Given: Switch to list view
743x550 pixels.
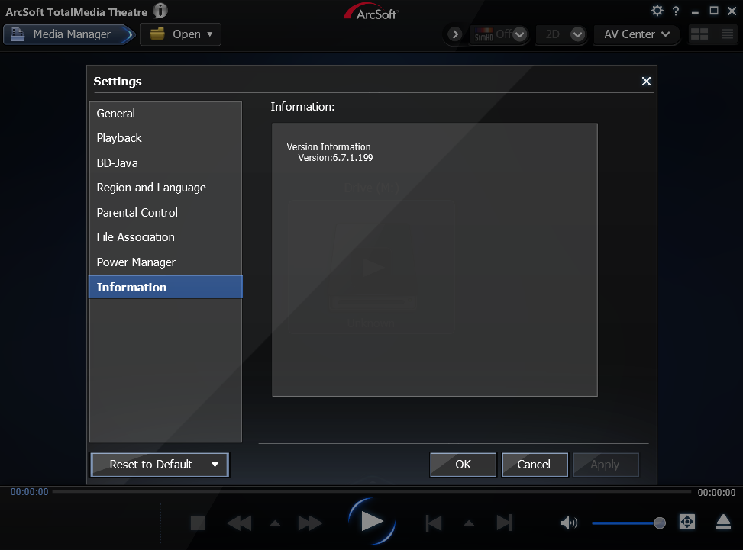Looking at the screenshot, I should (727, 34).
